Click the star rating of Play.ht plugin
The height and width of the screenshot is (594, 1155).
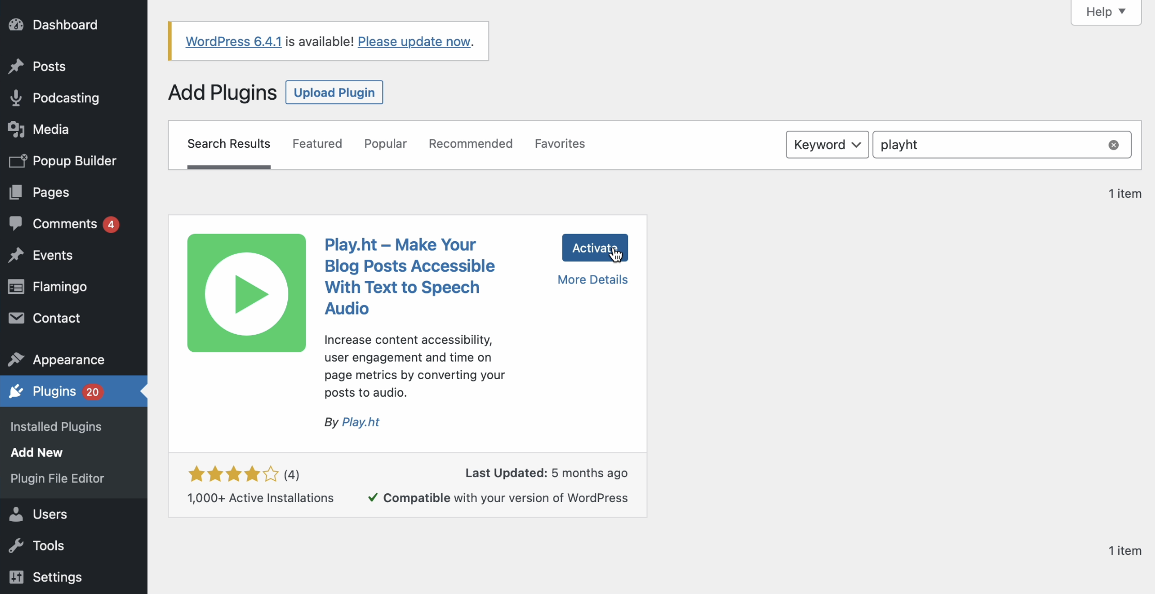(x=234, y=474)
